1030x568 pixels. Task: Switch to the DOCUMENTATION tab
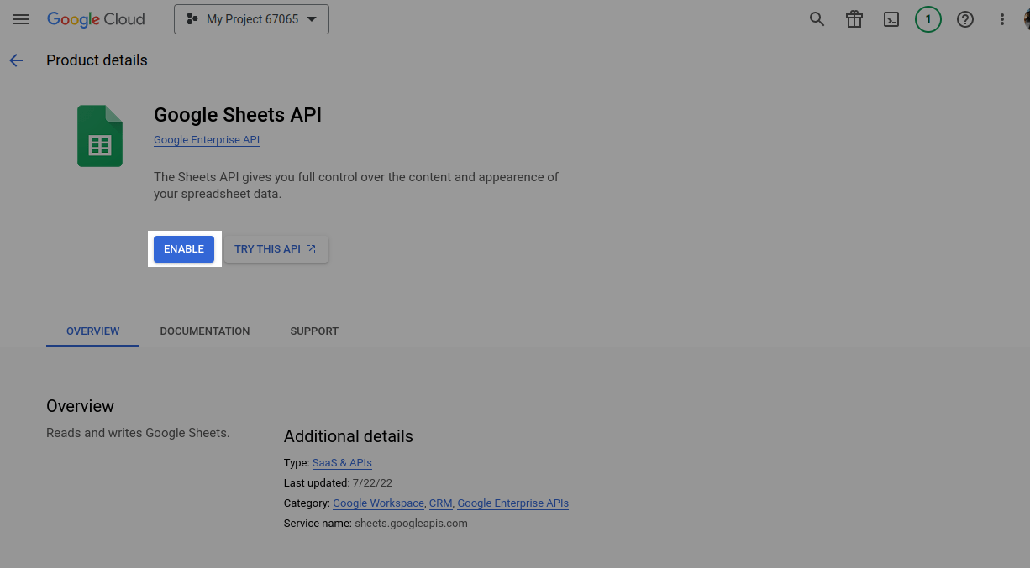[x=205, y=331]
